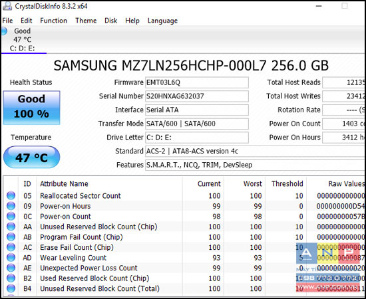Click the Rotation Rate value field

(343, 110)
